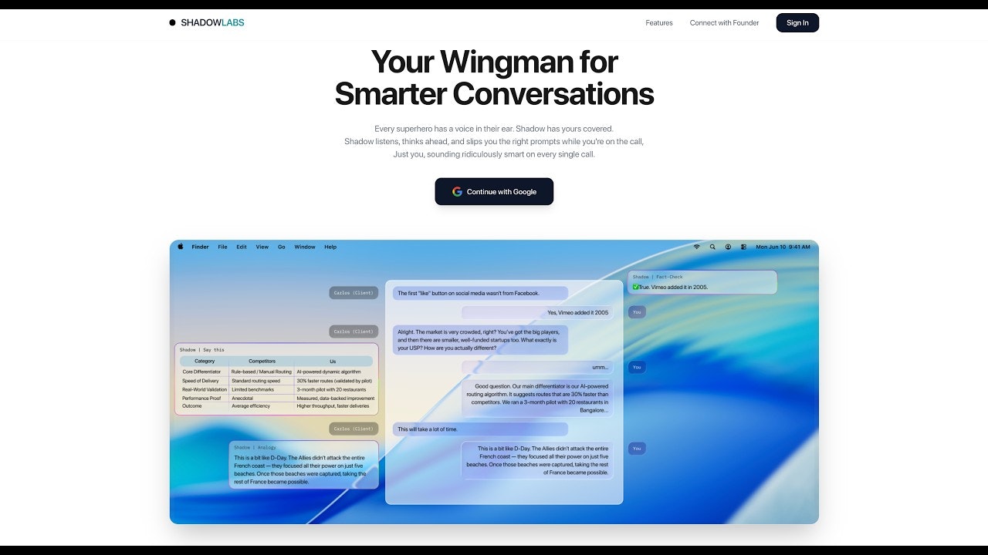This screenshot has height=555, width=988.
Task: Click the You tag next to Vimeo reply
Action: pos(637,312)
